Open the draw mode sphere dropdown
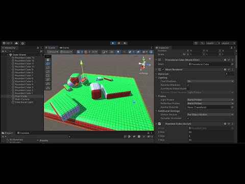245x184 pixels. point(104,52)
